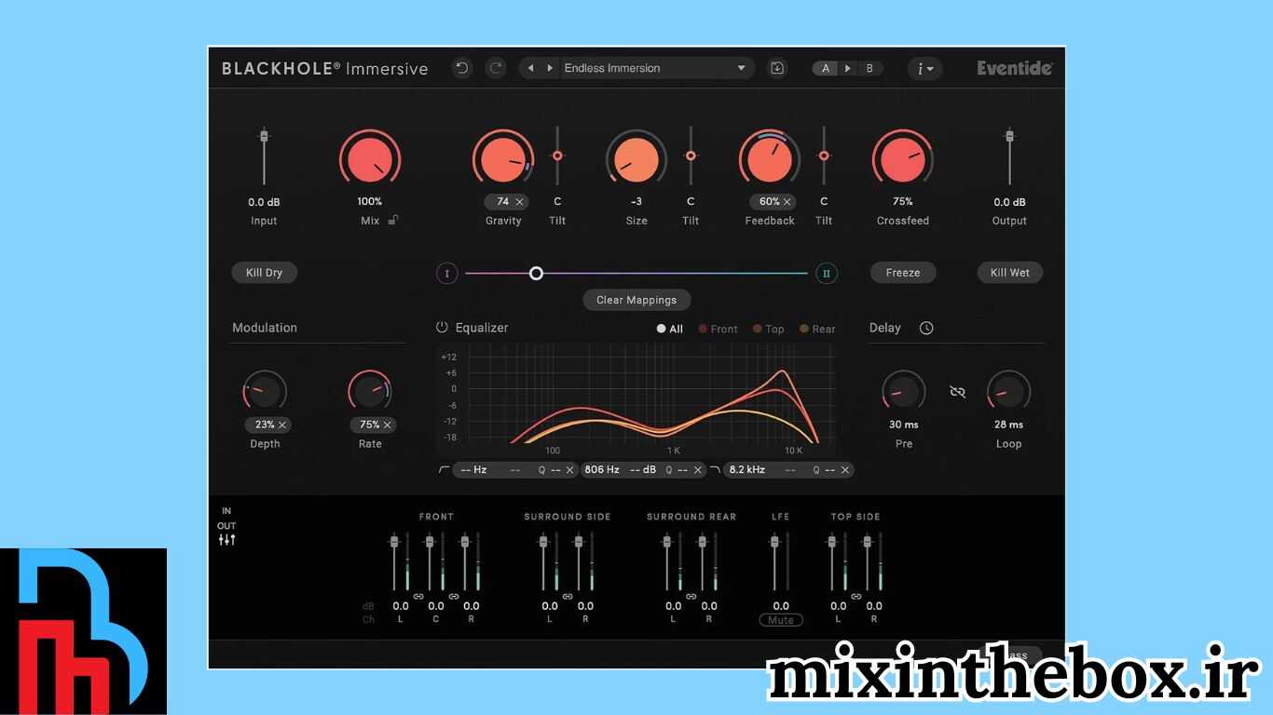Toggle the Pre/Loop delay link icon
The image size is (1273, 715).
(x=957, y=392)
